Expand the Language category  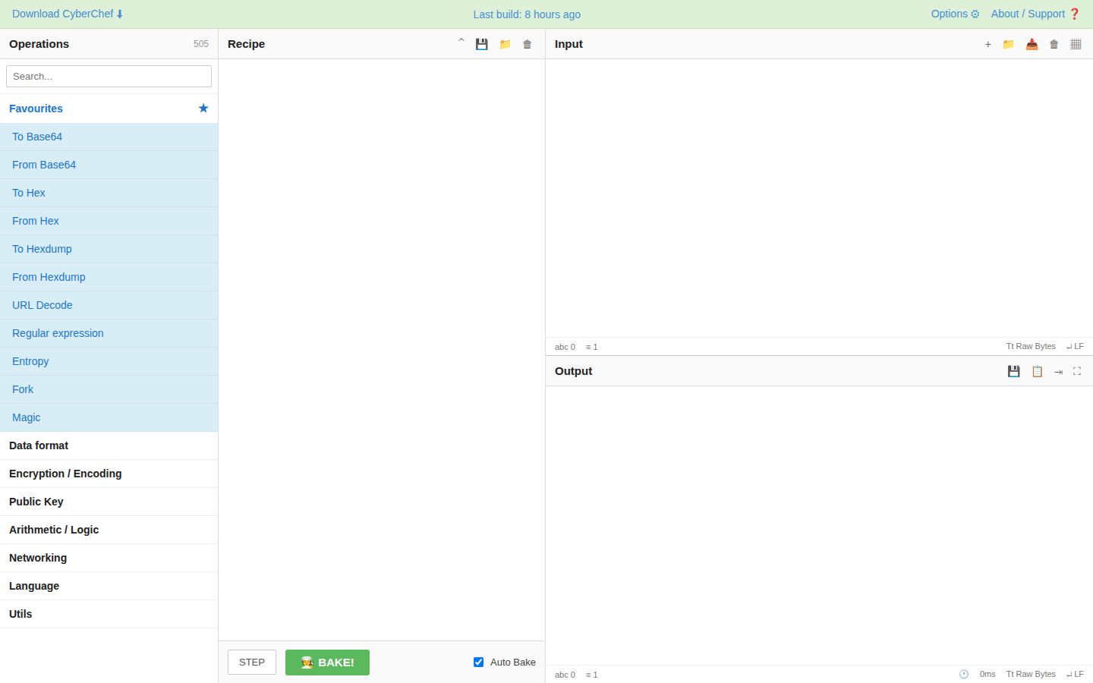pos(109,586)
